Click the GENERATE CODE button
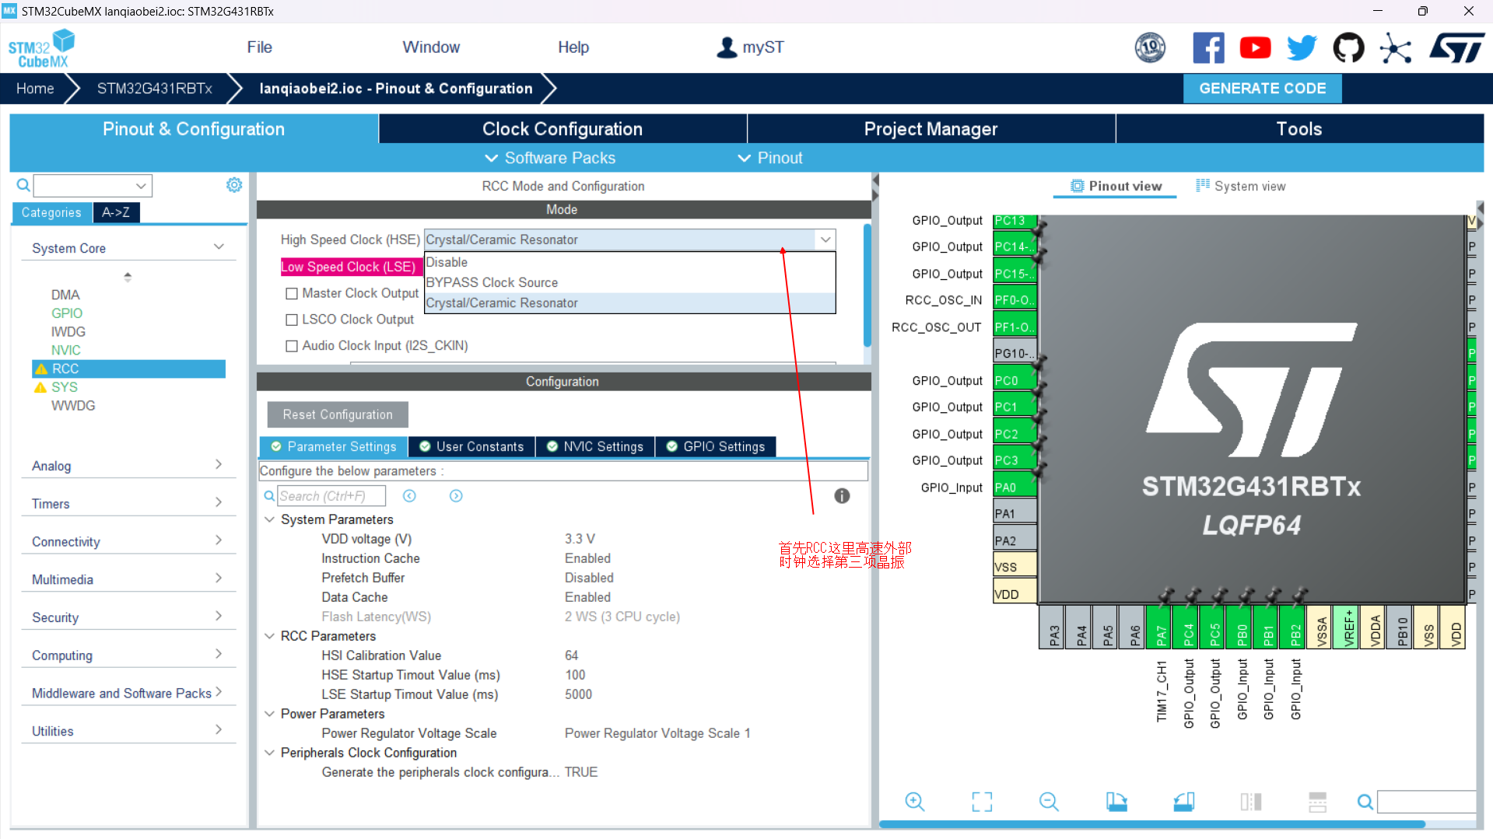The image size is (1493, 839). click(x=1262, y=89)
